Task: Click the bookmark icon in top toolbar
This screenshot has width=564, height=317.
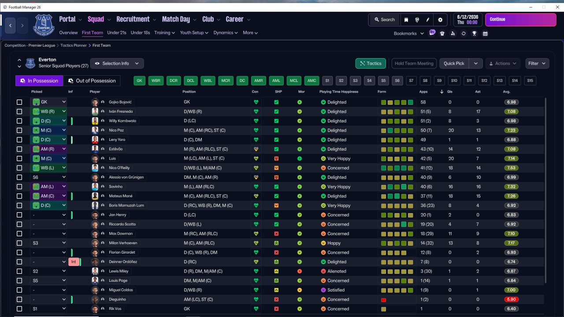Action: [406, 20]
